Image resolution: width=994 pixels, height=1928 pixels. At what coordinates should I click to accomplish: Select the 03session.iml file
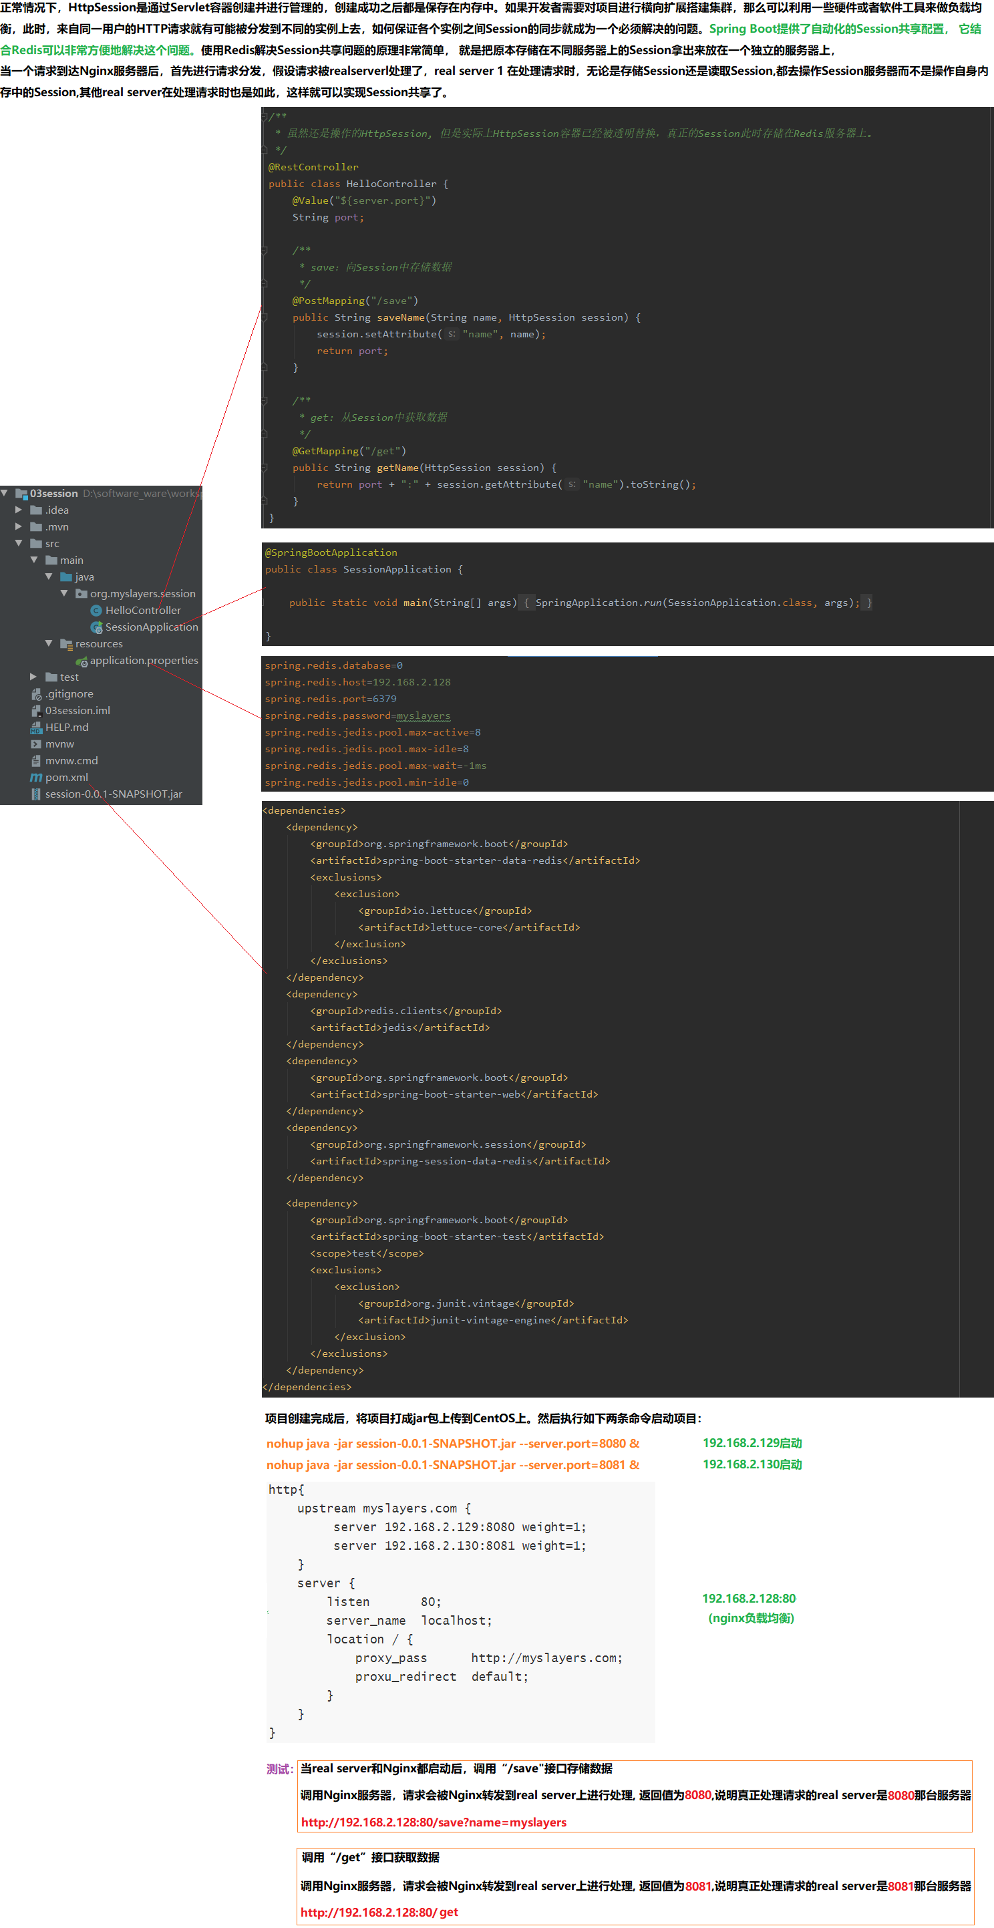(x=77, y=711)
